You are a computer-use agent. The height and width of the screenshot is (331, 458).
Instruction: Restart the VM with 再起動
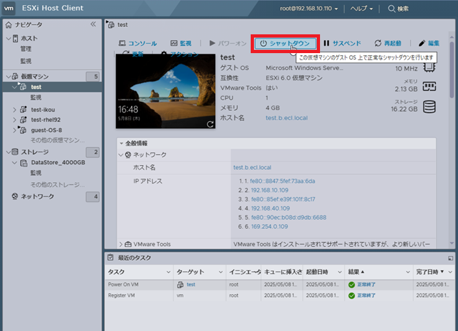click(388, 43)
